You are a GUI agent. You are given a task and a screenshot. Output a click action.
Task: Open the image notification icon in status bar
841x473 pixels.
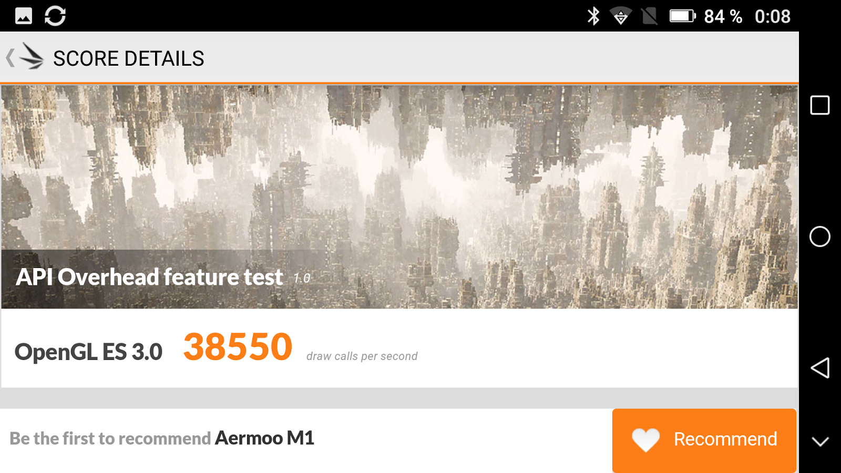(x=24, y=16)
